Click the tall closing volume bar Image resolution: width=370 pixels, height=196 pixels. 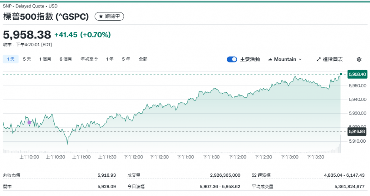(340, 144)
